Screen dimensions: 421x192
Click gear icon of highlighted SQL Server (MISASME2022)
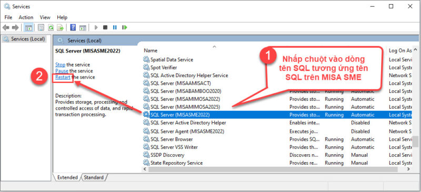pyautogui.click(x=146, y=114)
